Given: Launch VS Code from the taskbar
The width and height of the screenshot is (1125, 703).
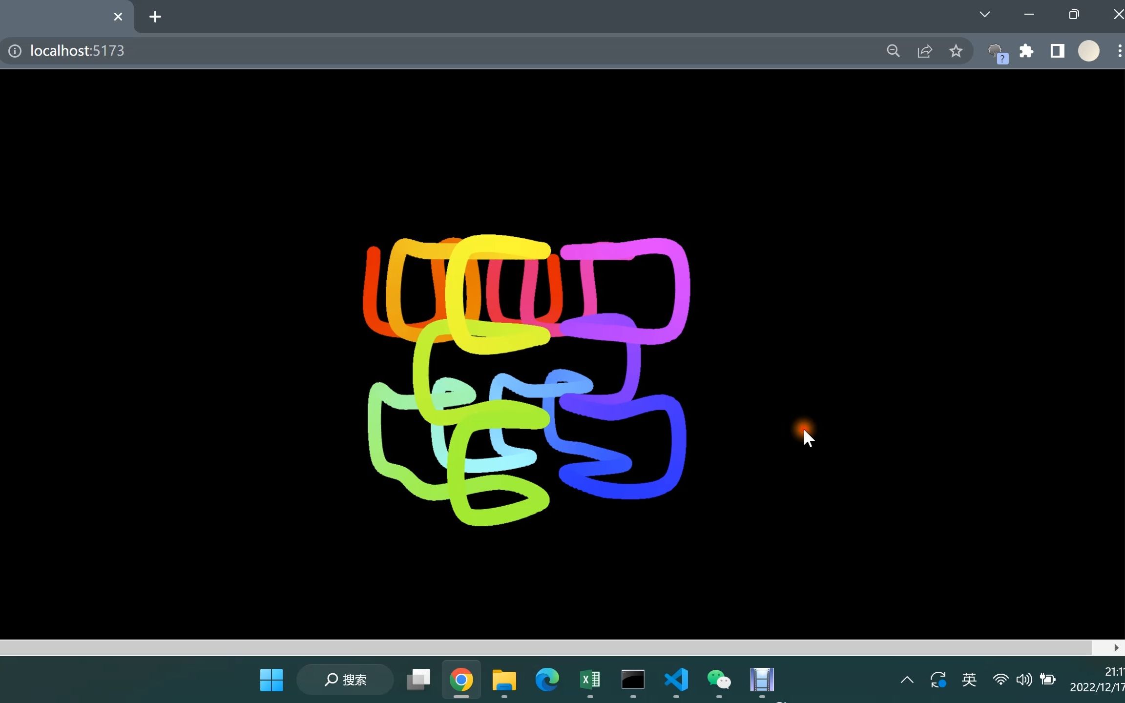Looking at the screenshot, I should pyautogui.click(x=676, y=679).
